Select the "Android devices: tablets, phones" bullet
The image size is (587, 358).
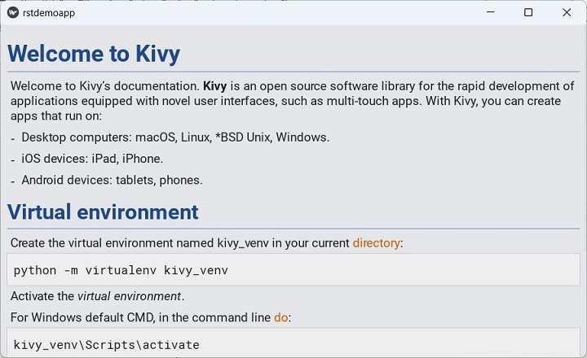tap(112, 180)
